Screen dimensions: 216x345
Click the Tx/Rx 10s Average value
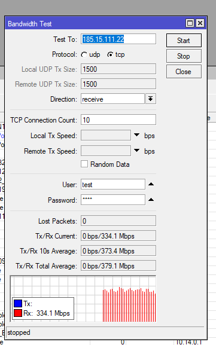pyautogui.click(x=118, y=251)
